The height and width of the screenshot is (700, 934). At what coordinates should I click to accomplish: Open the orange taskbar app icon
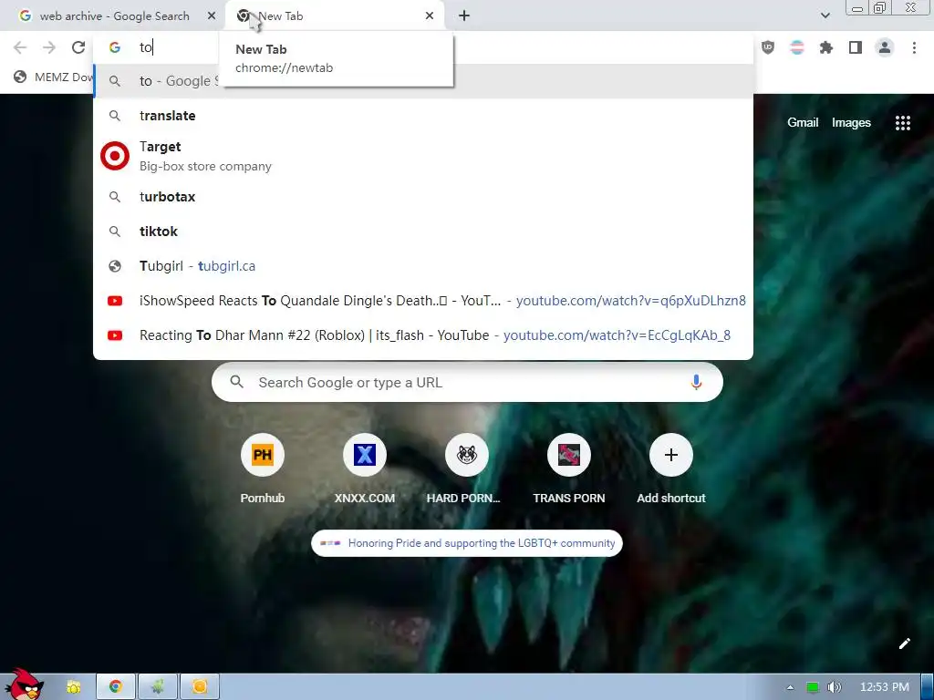coord(200,687)
